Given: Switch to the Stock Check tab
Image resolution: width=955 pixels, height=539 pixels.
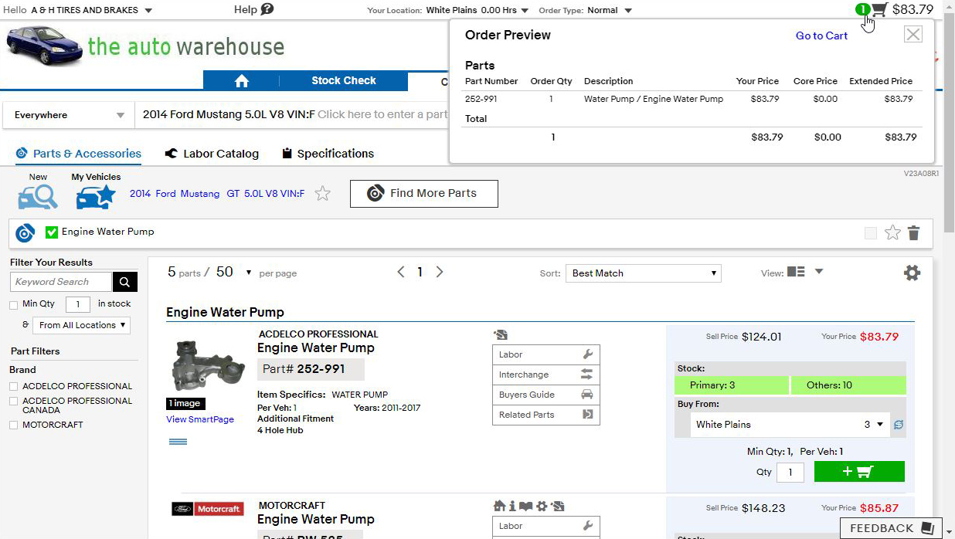Looking at the screenshot, I should coord(344,81).
